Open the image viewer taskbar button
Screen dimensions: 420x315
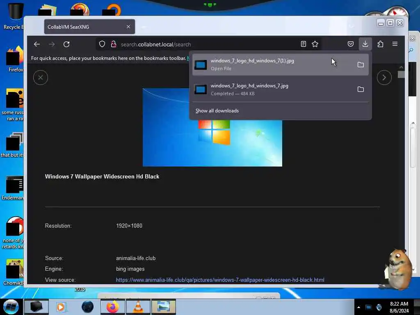(x=164, y=307)
